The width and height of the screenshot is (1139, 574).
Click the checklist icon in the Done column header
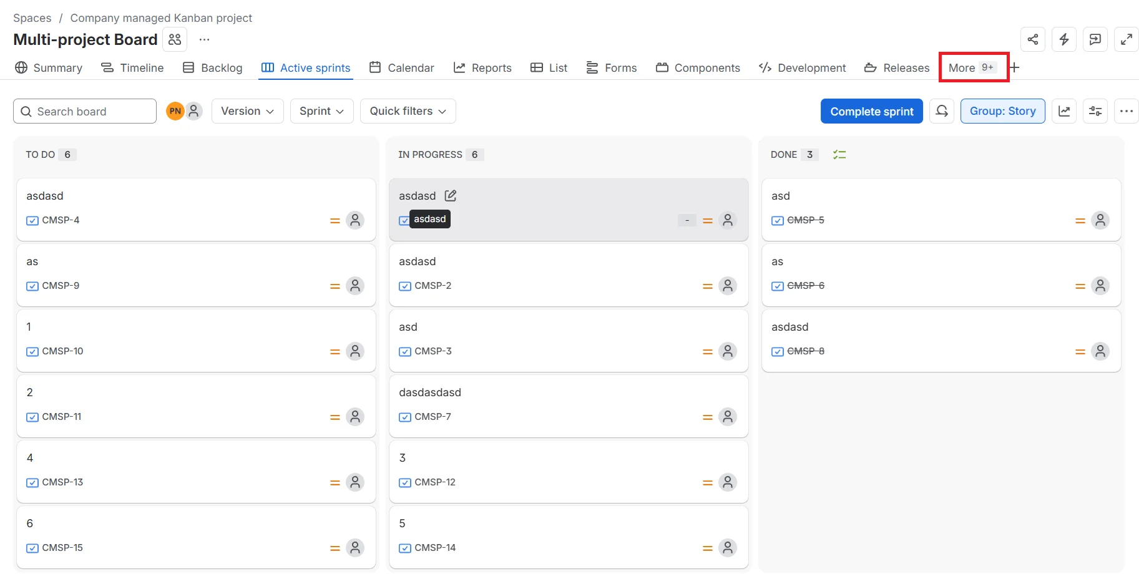pyautogui.click(x=839, y=155)
